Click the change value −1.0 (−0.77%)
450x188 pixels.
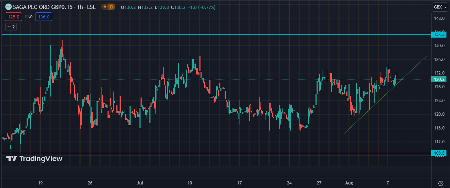coord(202,7)
